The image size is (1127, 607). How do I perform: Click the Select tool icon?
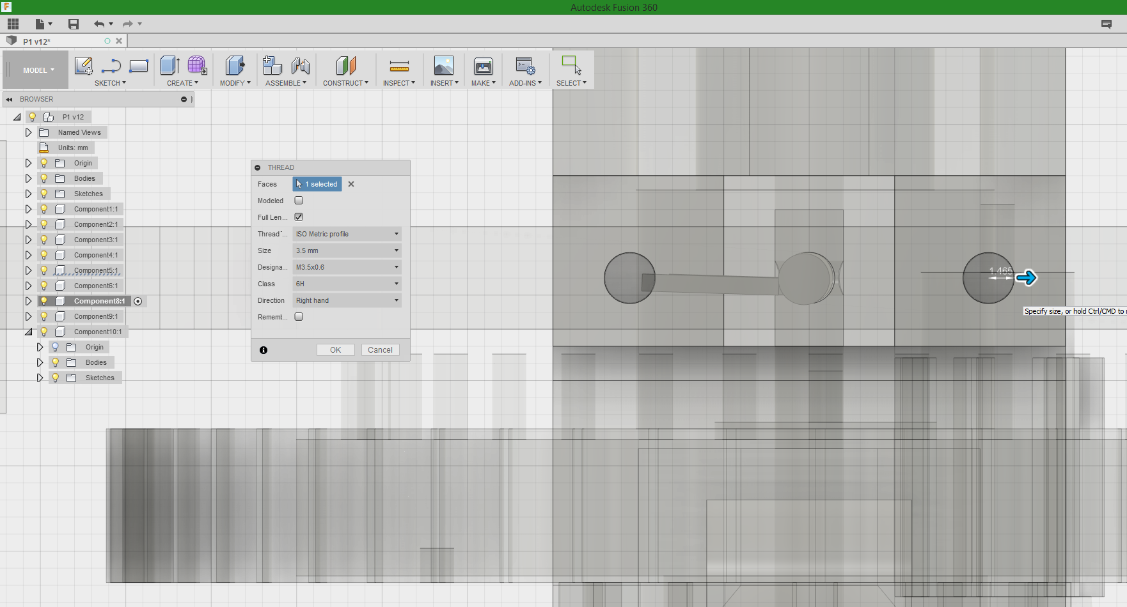click(x=571, y=65)
